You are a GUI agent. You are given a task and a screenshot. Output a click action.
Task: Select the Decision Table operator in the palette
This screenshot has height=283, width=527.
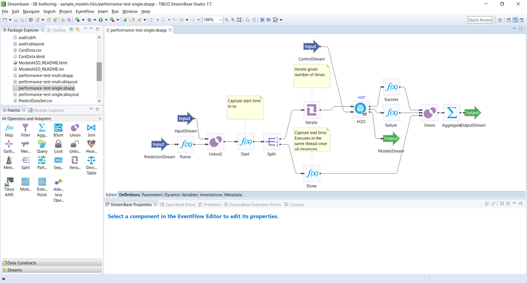pyautogui.click(x=91, y=166)
